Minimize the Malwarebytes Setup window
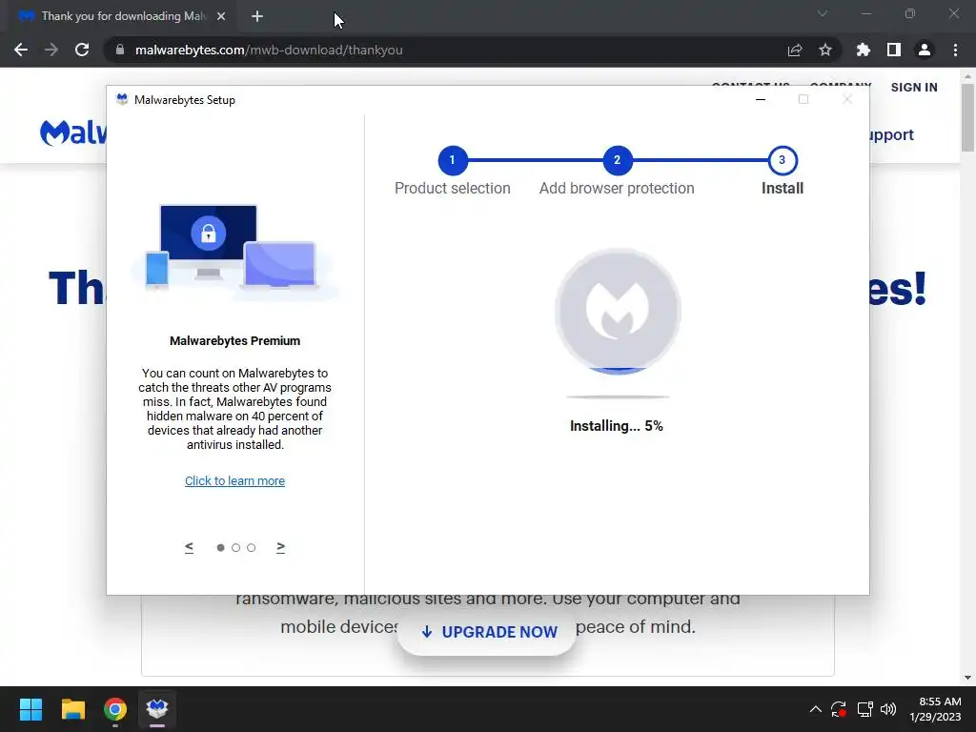The width and height of the screenshot is (976, 732). (760, 99)
